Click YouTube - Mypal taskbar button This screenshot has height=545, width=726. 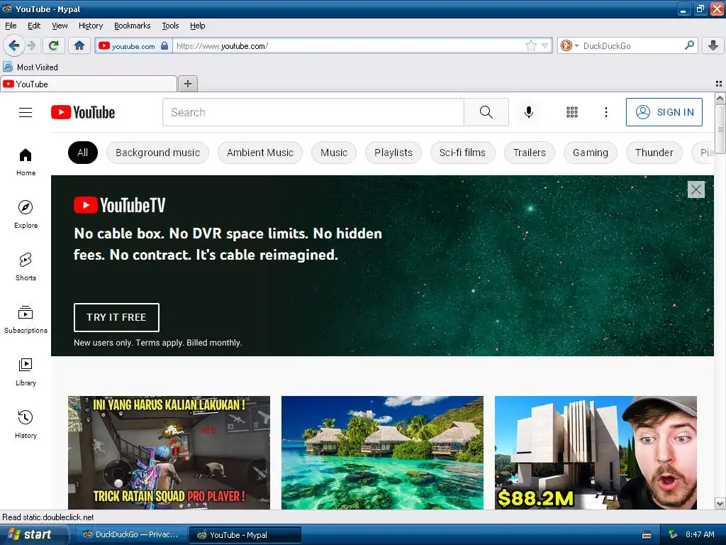pos(245,535)
